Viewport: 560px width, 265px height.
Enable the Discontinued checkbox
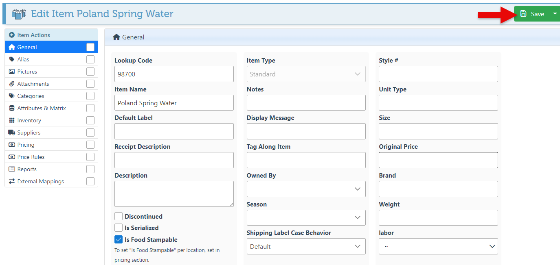119,216
